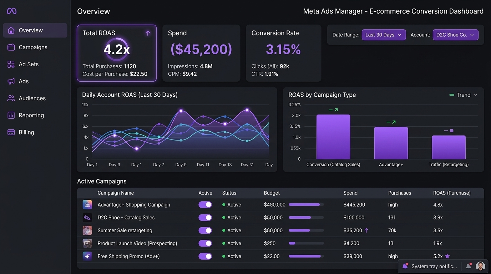Click the notification bell in system tray
491x274 pixels.
click(469, 266)
